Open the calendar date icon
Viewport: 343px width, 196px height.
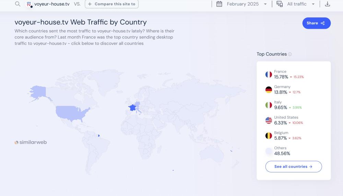(x=220, y=4)
